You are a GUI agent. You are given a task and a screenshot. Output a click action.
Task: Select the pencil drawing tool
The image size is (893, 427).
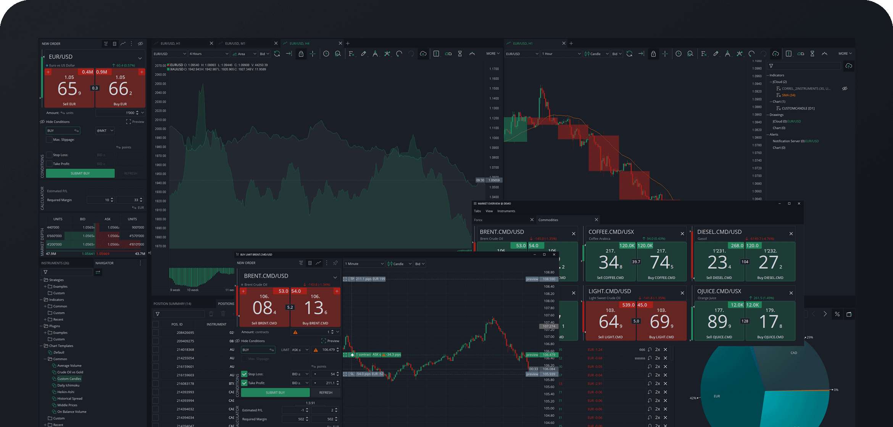(x=364, y=54)
